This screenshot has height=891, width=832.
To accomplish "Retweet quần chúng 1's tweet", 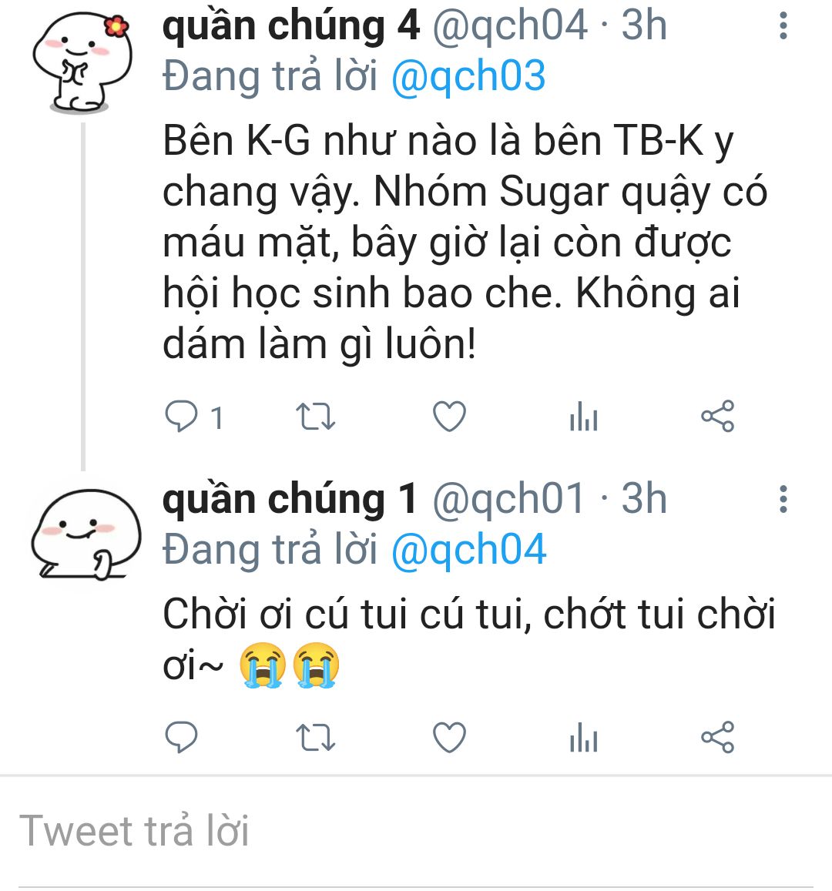I will point(316,738).
